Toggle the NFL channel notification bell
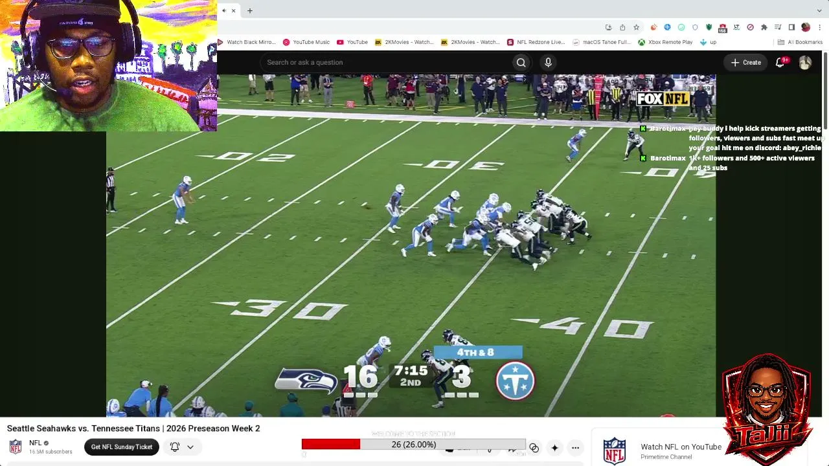This screenshot has width=829, height=466. 175,447
